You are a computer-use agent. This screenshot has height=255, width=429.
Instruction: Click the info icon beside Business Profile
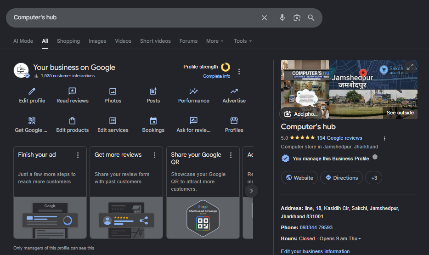375,157
